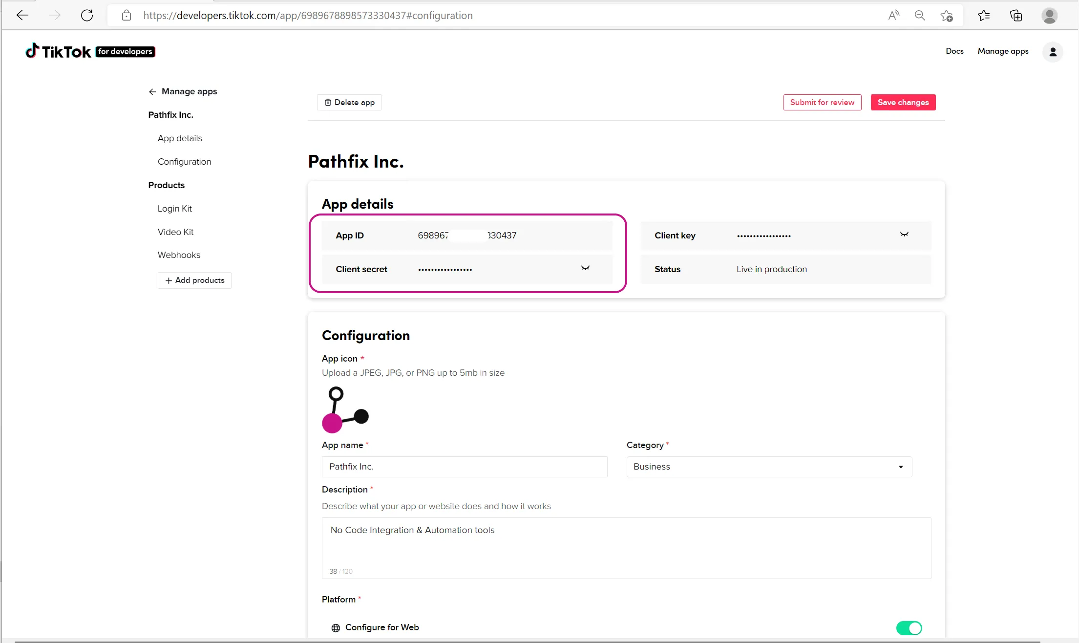Click the Pathfix Inc. sidebar heading

[x=170, y=115]
